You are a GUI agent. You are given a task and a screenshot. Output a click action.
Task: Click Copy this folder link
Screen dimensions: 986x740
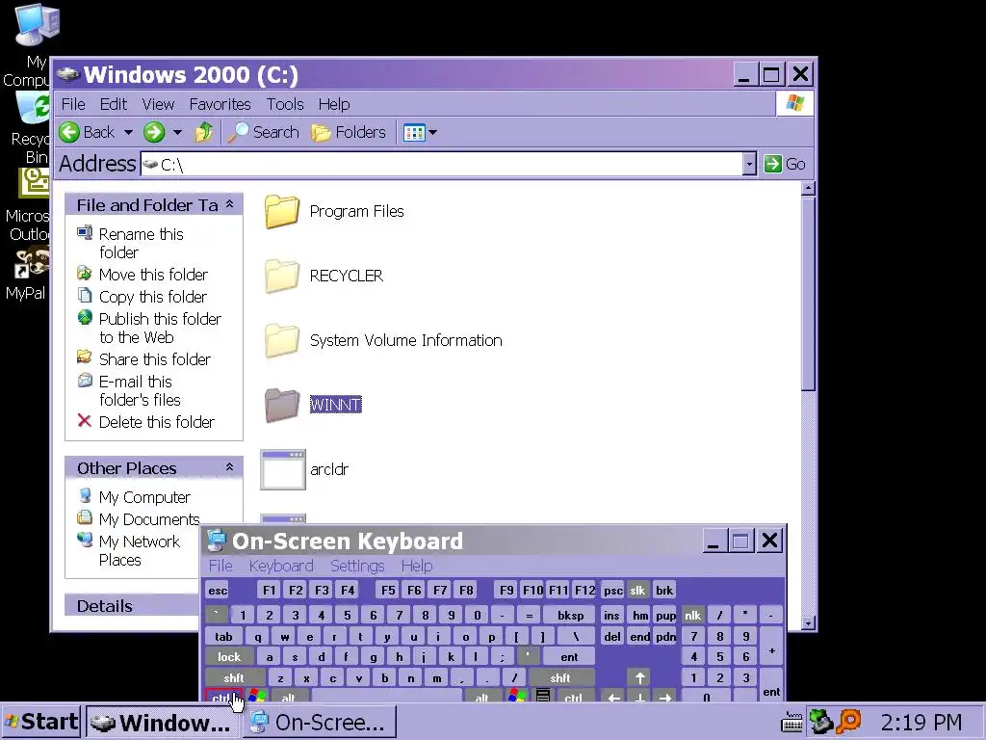click(153, 297)
